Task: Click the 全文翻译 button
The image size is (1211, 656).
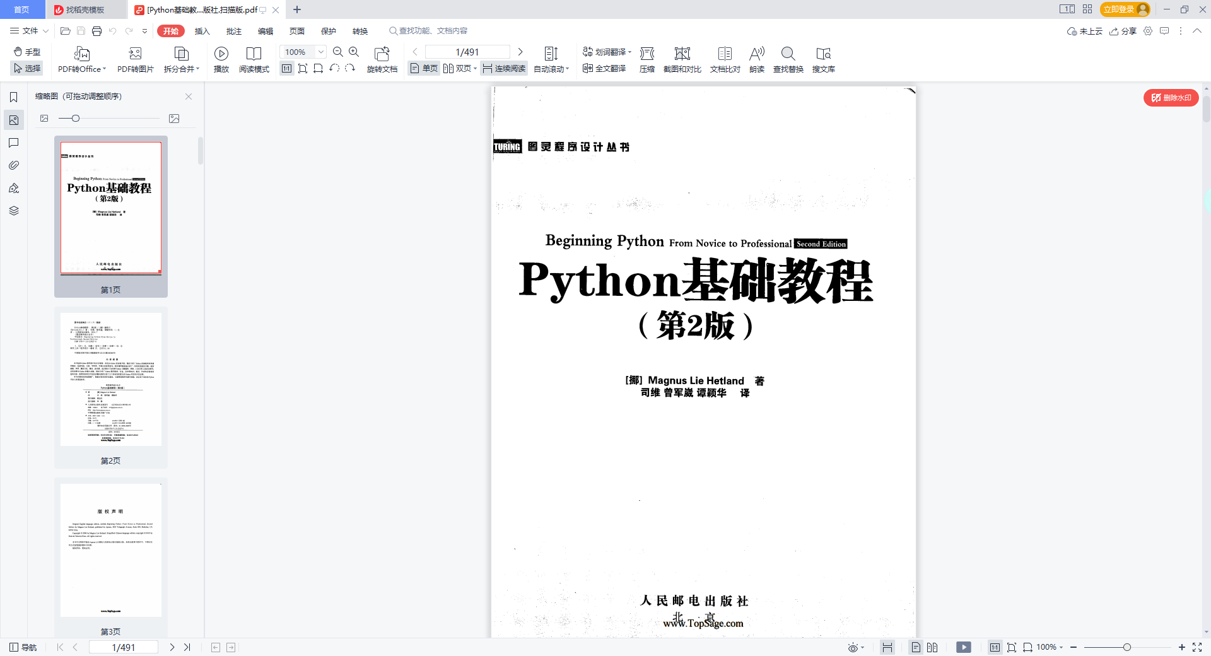Action: (604, 68)
